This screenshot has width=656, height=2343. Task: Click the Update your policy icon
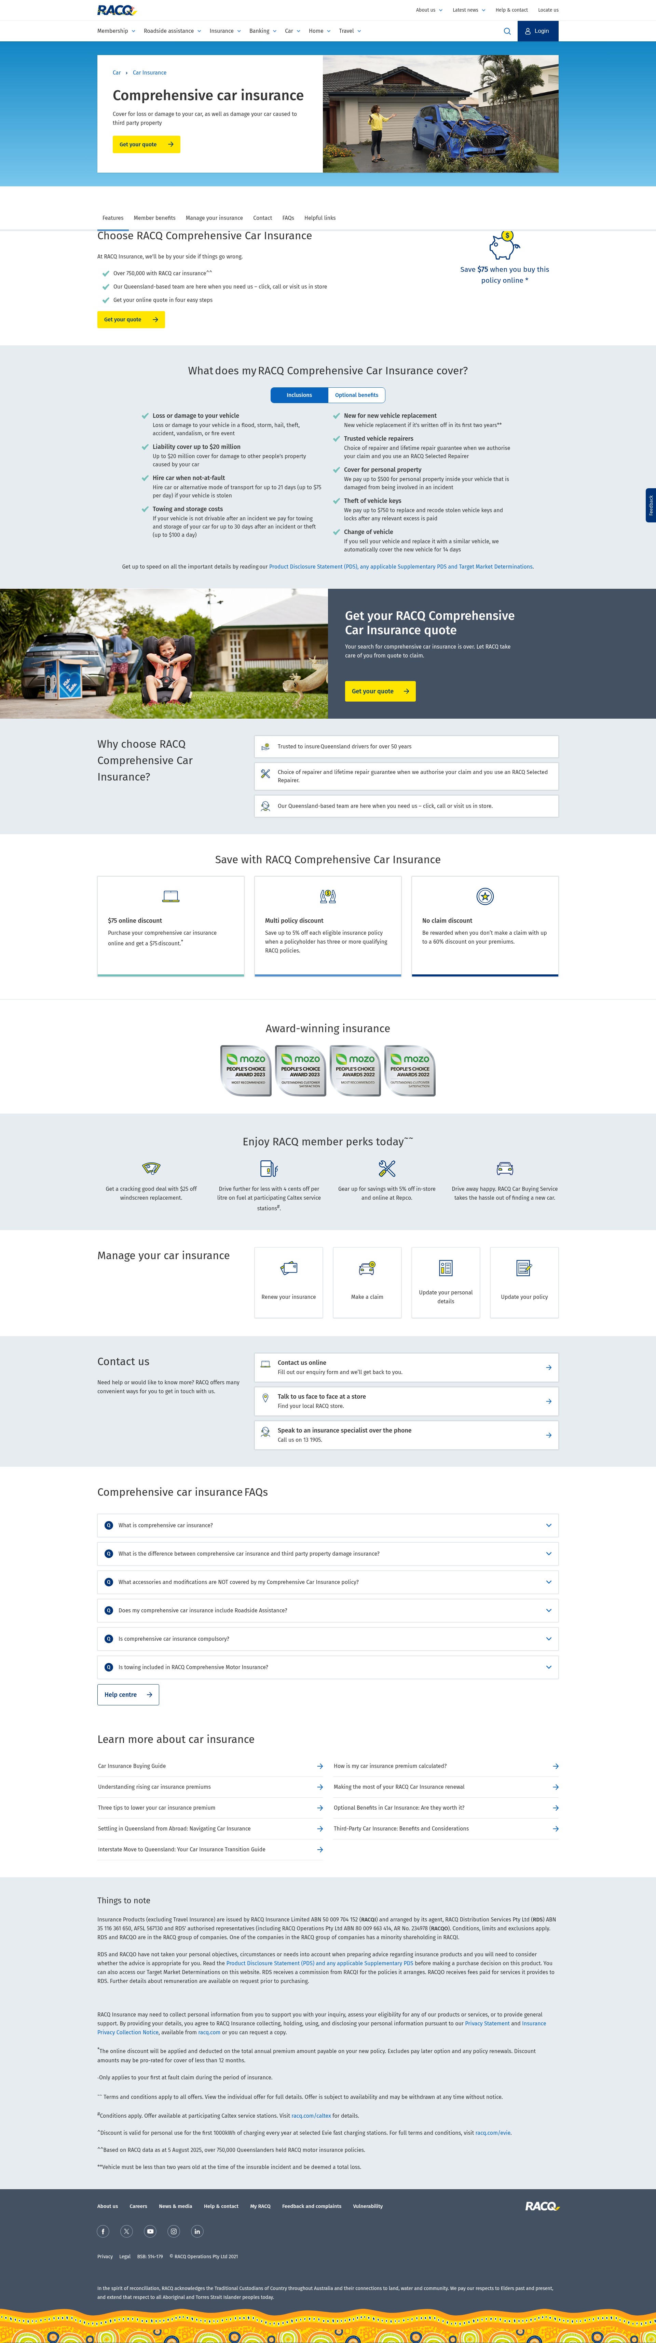click(x=524, y=1268)
